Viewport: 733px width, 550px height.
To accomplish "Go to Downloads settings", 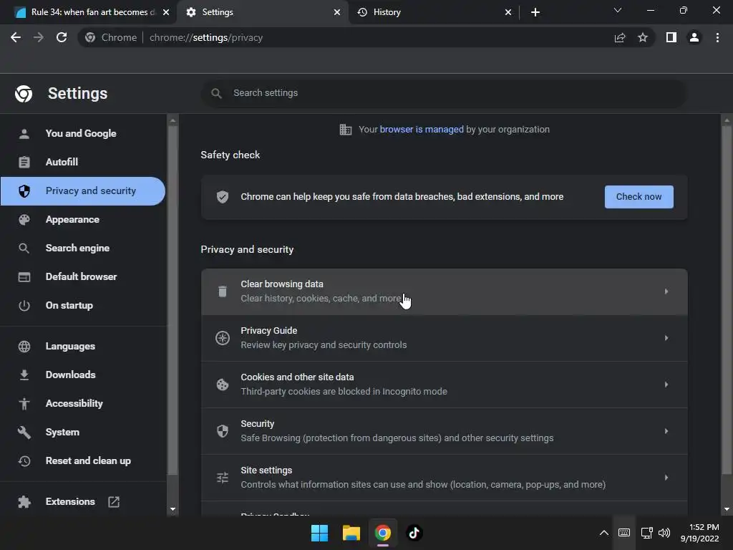I will click(83, 375).
